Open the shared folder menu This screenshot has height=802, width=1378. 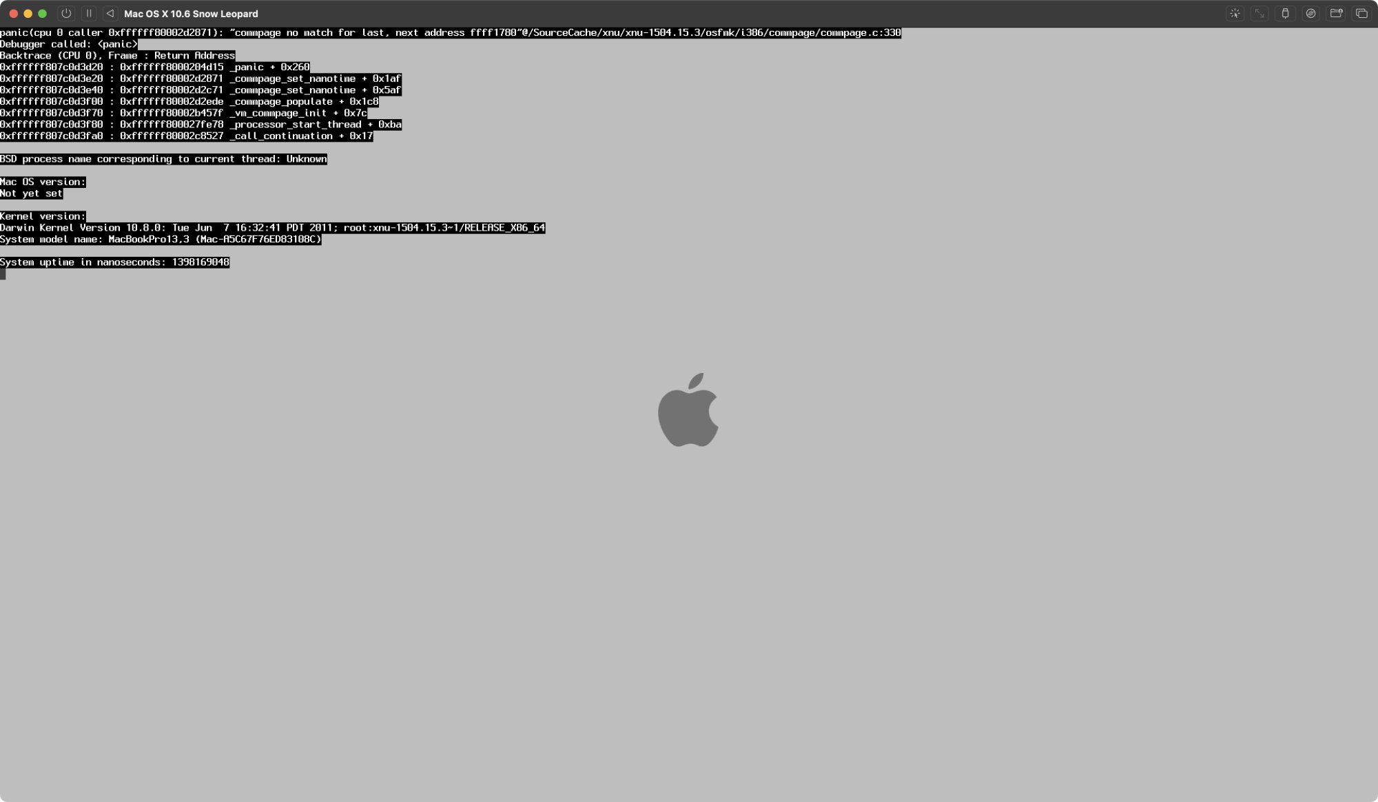point(1336,13)
